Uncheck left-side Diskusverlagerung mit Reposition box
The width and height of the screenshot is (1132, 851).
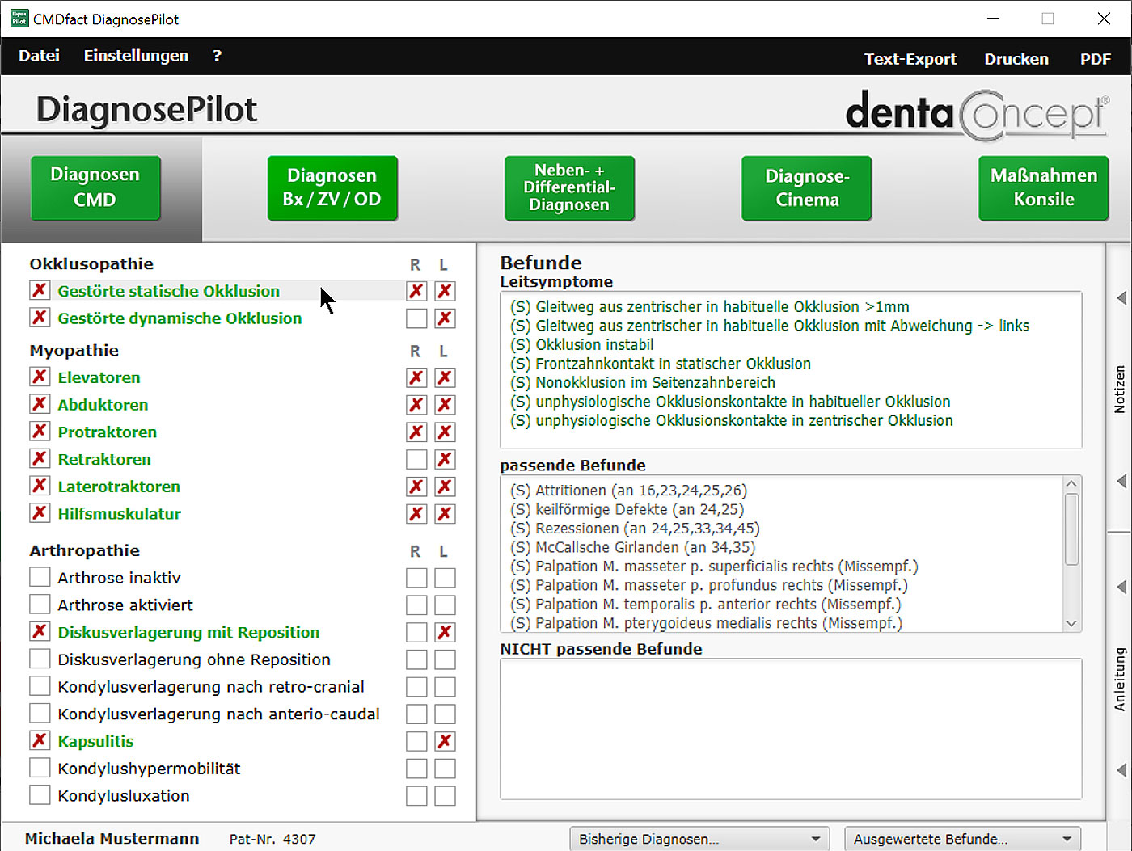click(x=445, y=632)
